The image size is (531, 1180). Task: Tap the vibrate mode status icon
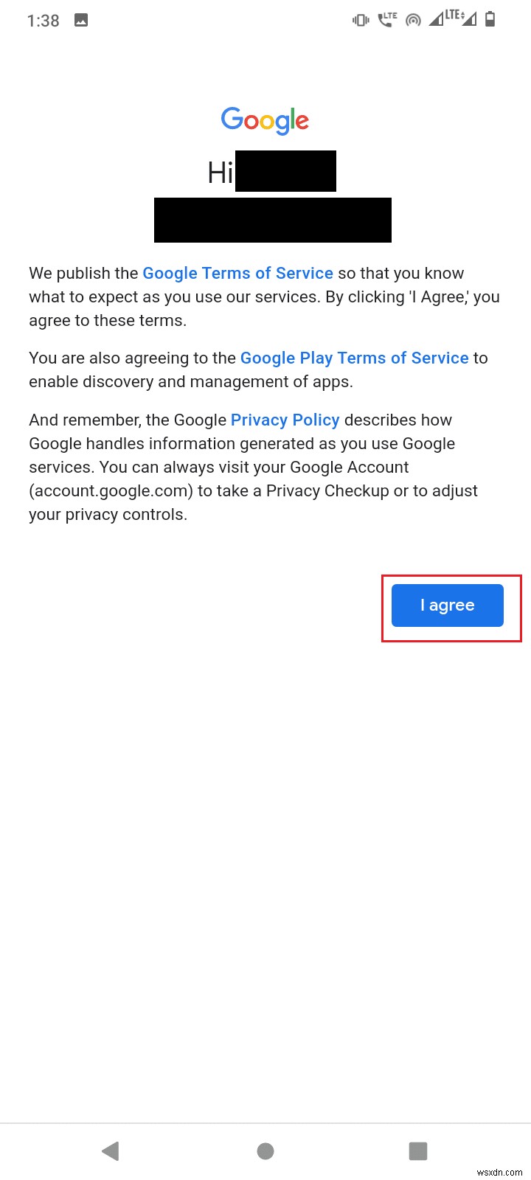pyautogui.click(x=361, y=20)
